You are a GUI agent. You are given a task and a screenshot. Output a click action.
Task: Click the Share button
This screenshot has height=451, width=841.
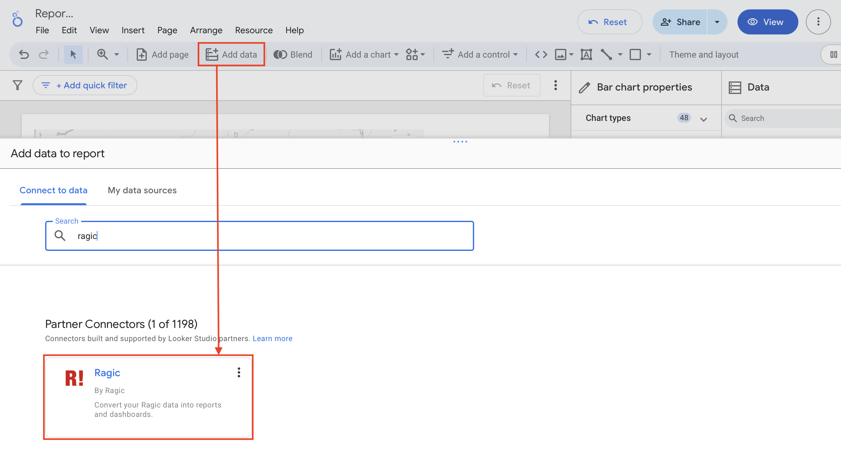coord(680,22)
